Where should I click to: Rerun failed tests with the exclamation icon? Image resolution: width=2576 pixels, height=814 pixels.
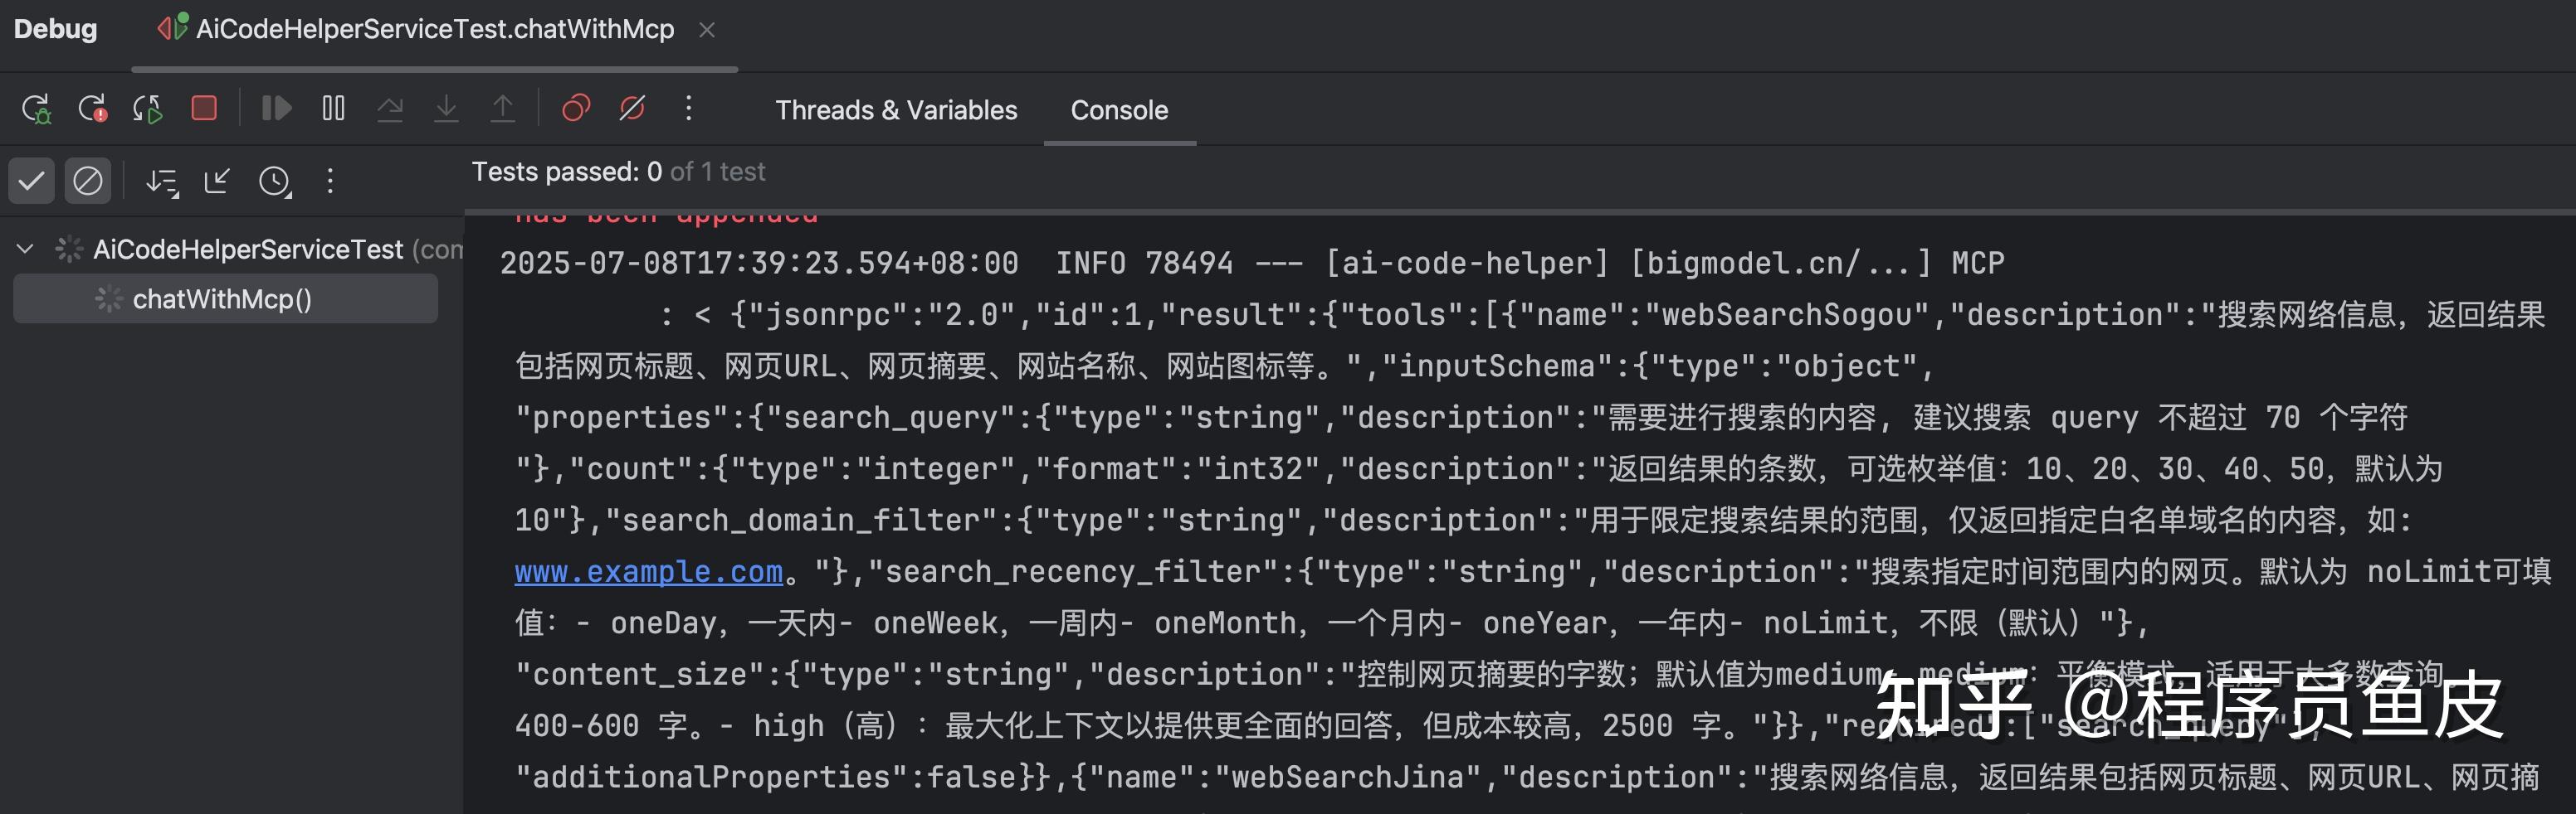[94, 108]
